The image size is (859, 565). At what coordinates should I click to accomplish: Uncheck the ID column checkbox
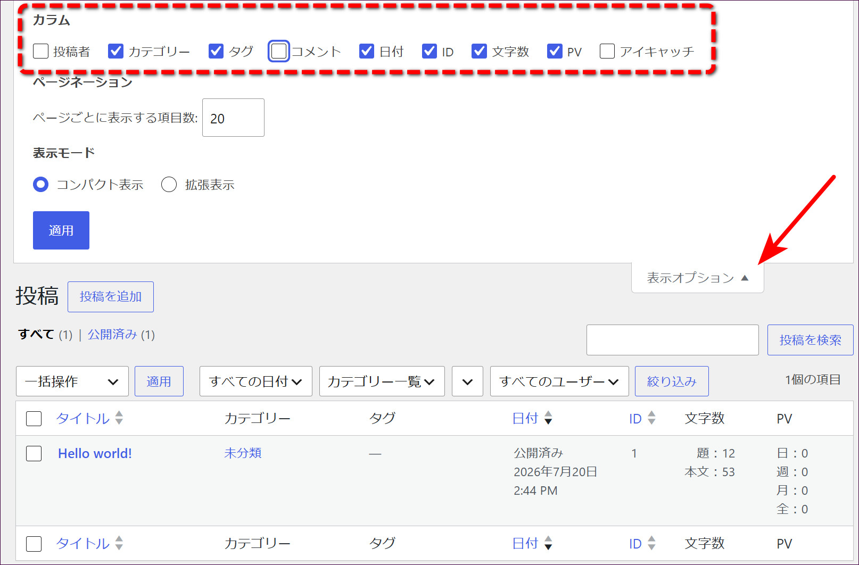[429, 51]
